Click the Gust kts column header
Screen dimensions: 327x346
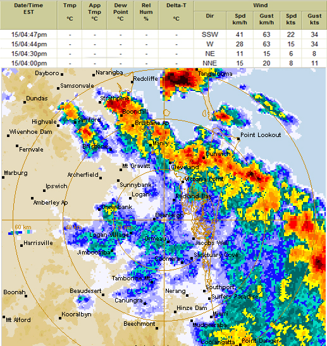(x=314, y=20)
